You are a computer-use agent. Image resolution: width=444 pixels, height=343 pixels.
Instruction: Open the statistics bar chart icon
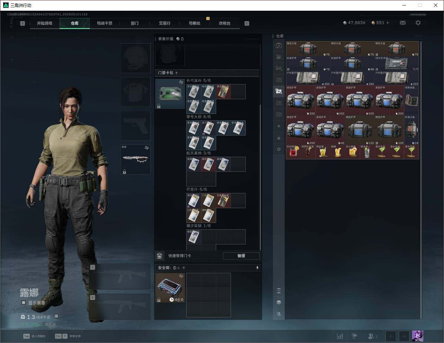pyautogui.click(x=340, y=336)
